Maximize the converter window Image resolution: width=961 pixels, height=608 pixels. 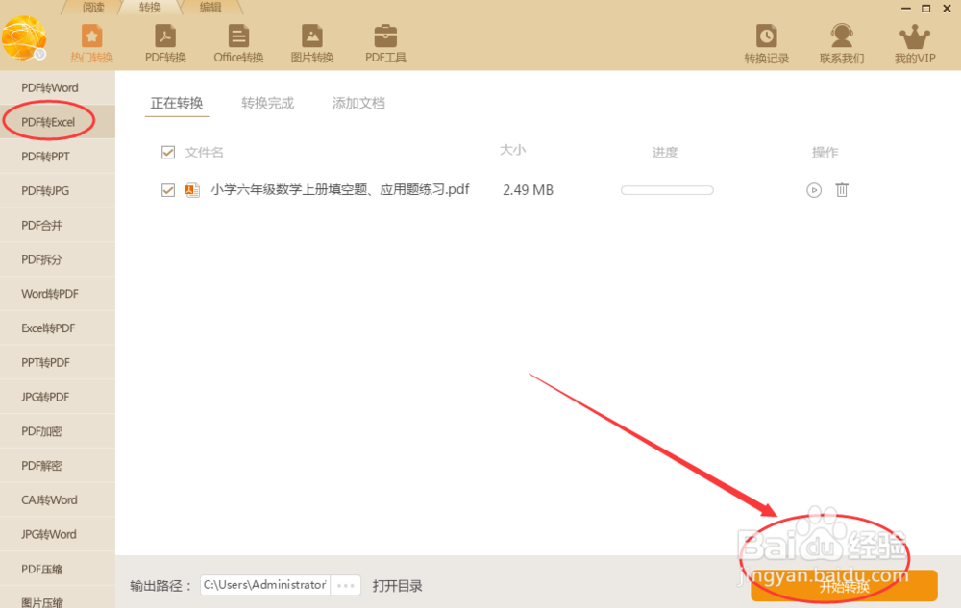926,9
